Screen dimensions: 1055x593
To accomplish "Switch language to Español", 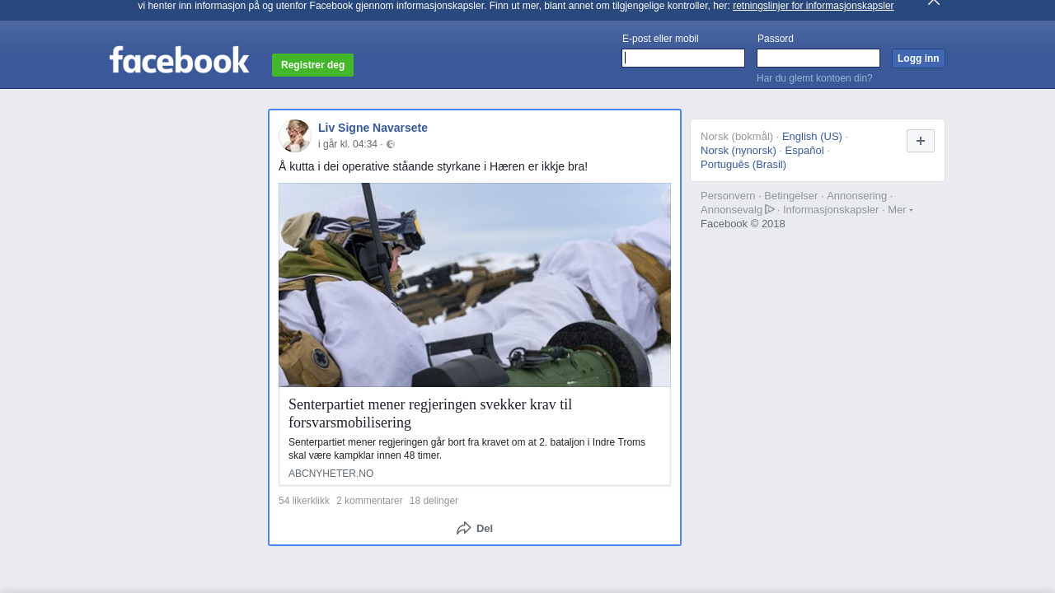I will (804, 151).
